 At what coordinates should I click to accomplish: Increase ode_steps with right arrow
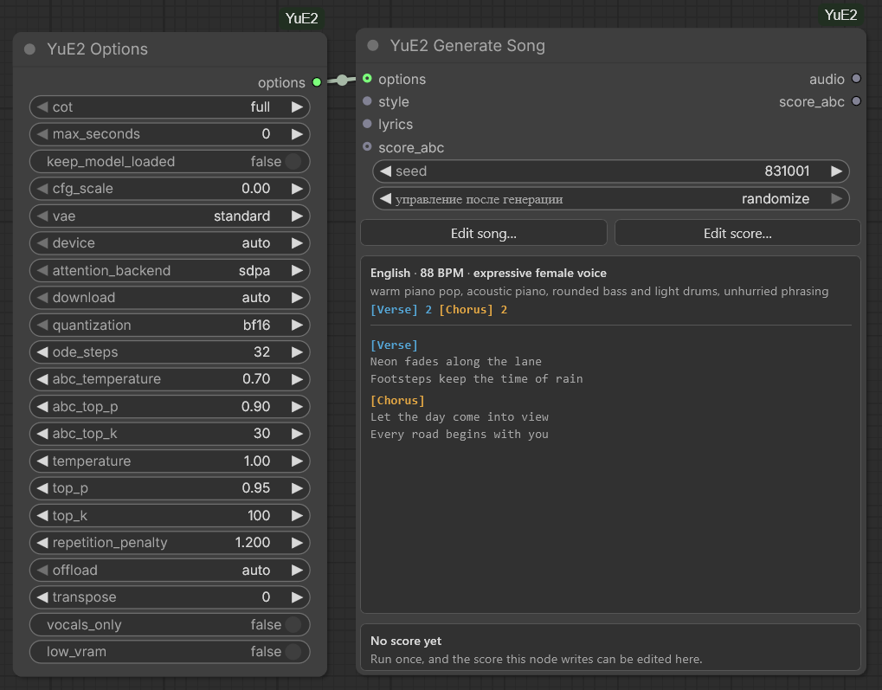pos(297,352)
